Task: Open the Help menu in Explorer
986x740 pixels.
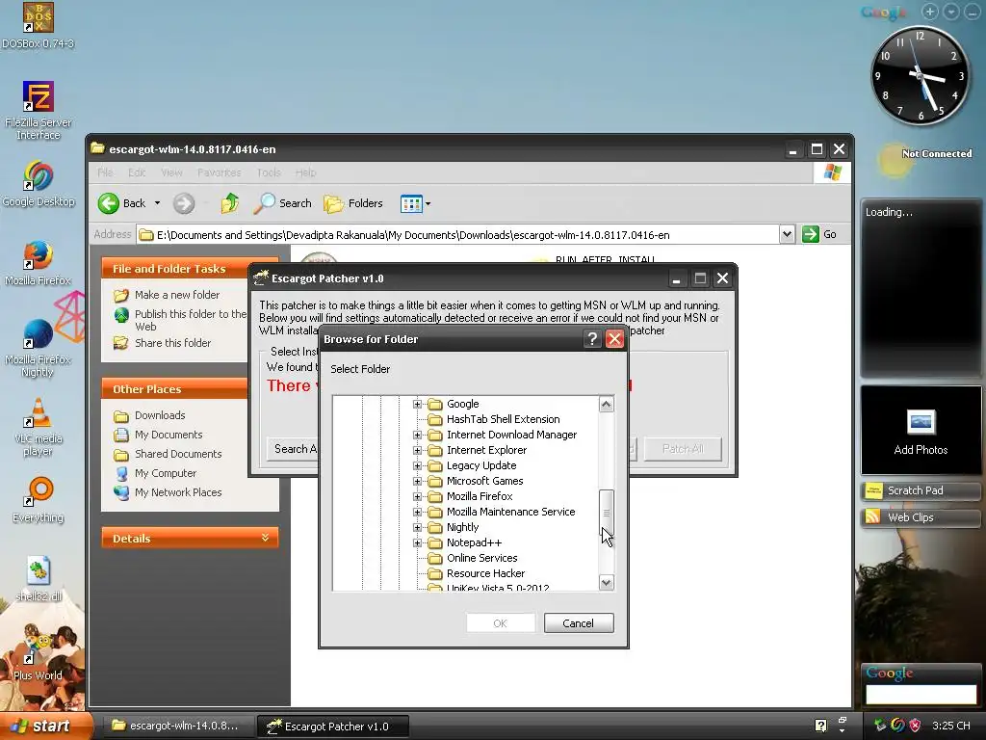Action: point(305,172)
